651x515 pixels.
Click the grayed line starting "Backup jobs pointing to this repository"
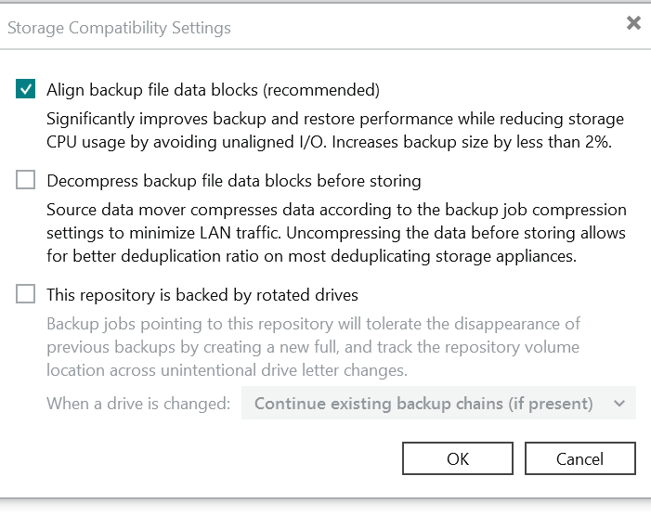(313, 324)
